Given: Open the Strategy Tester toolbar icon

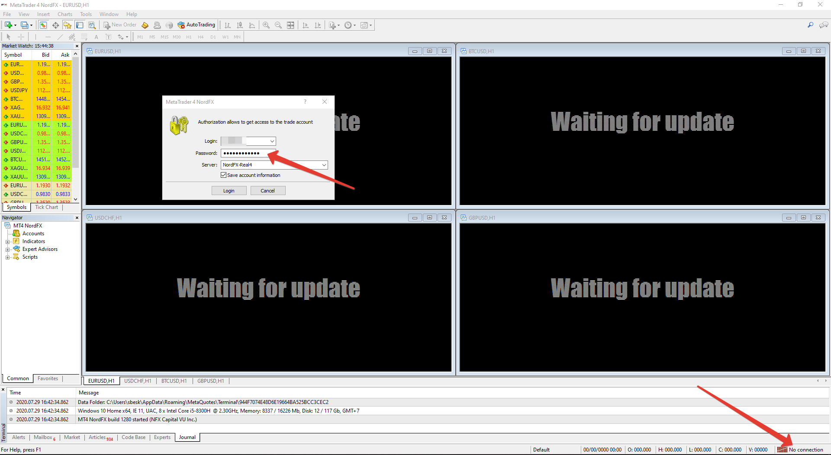Looking at the screenshot, I should pyautogui.click(x=92, y=25).
